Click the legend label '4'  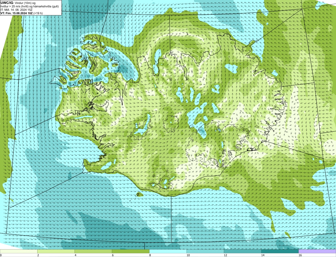75,255
